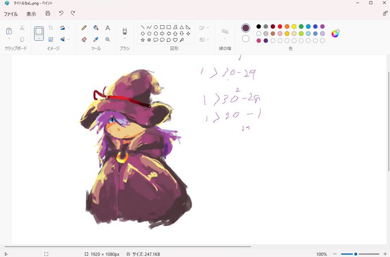Screen dimensions: 390x257
Task: Click the 100% zoom level text
Action: 321,254
